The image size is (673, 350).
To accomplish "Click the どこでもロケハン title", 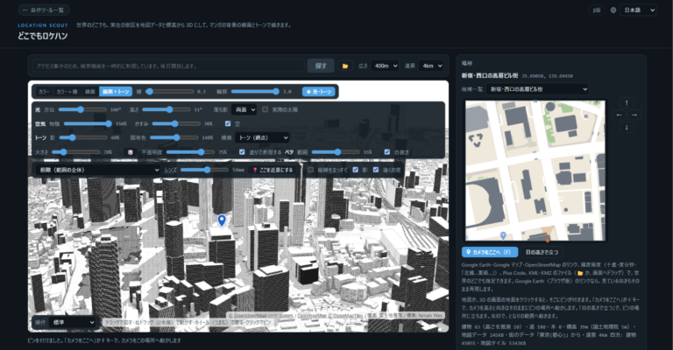I will click(x=42, y=36).
